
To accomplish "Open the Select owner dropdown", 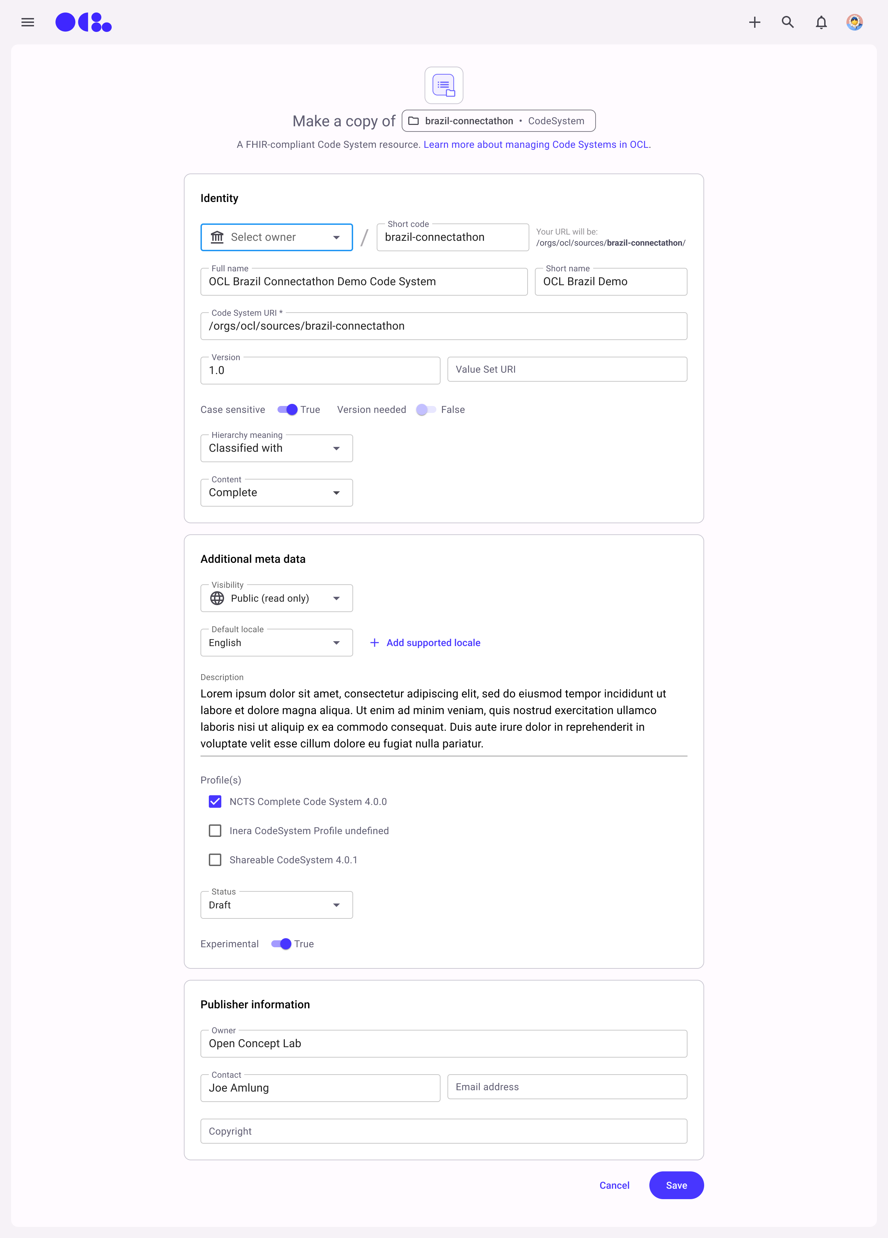I will [276, 237].
